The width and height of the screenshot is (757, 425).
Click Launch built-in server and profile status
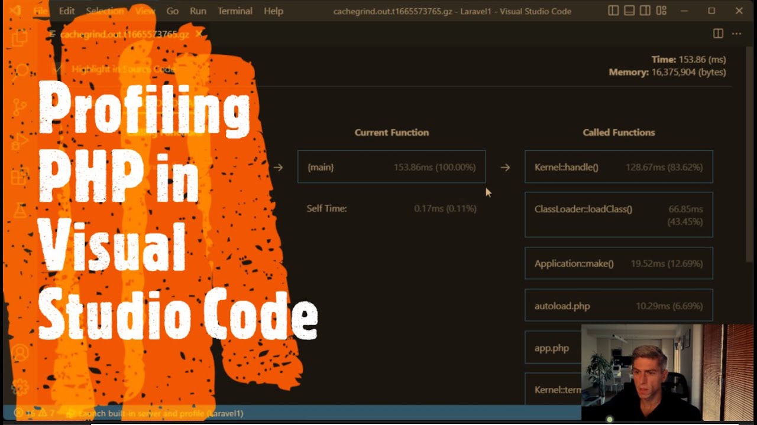coord(161,413)
